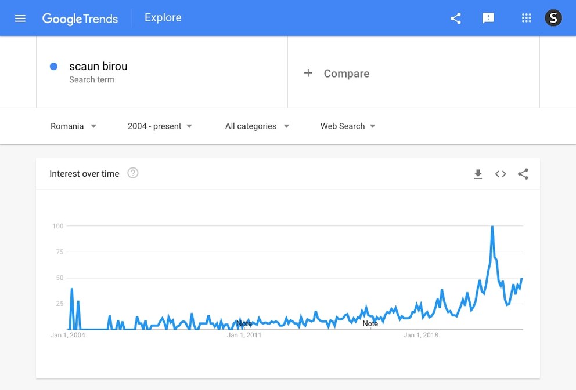Share the Interest over time chart
This screenshot has width=576, height=390.
[523, 174]
